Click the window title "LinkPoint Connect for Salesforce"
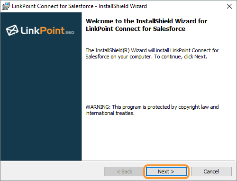The height and width of the screenshot is (181, 237). coord(53,6)
